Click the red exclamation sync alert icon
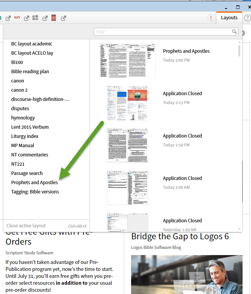This screenshot has width=251, height=294. pyautogui.click(x=211, y=18)
